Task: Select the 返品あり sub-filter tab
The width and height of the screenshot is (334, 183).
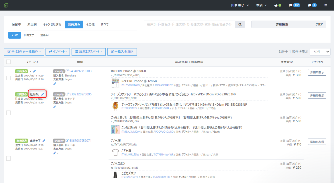Action: click(x=45, y=35)
